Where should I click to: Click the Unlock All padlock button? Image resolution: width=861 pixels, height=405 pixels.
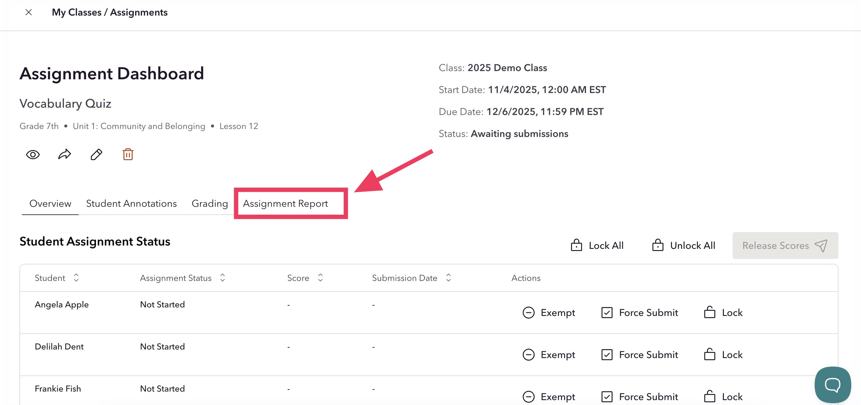tap(684, 246)
